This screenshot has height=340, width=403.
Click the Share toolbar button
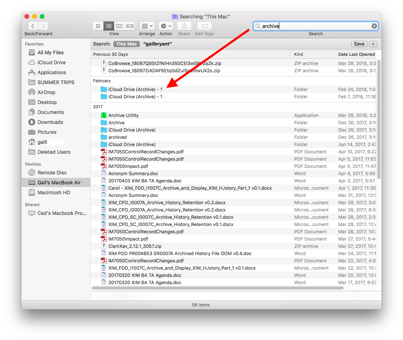tap(184, 26)
